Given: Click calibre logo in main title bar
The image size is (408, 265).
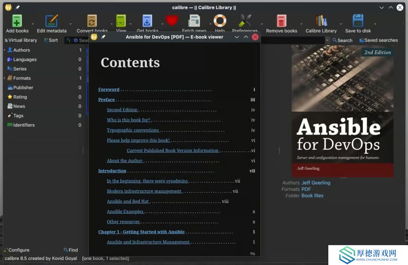Looking at the screenshot, I should (x=8, y=7).
